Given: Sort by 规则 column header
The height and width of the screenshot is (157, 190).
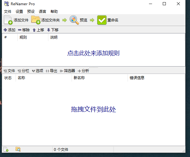Looking at the screenshot, I should point(33,37).
